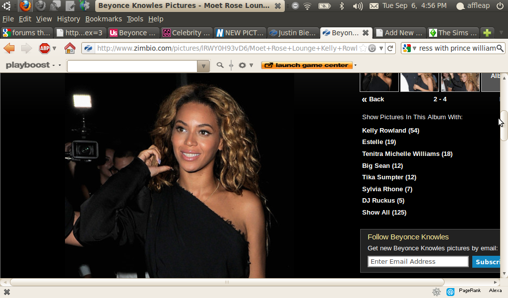Click the Enter Email Address field

(418, 262)
